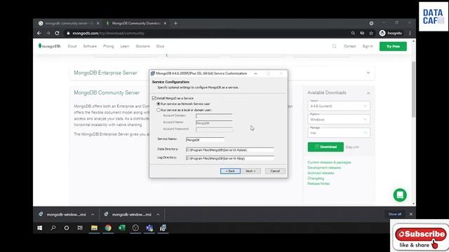
Task: Open the Platform dropdown showing Windows
Action: (x=339, y=119)
